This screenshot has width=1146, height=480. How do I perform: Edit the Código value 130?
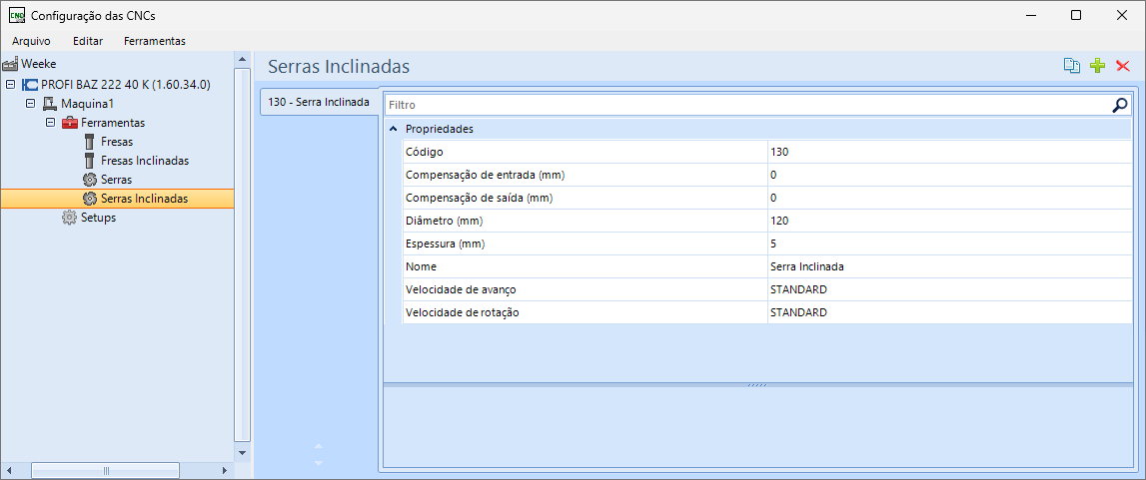(949, 152)
